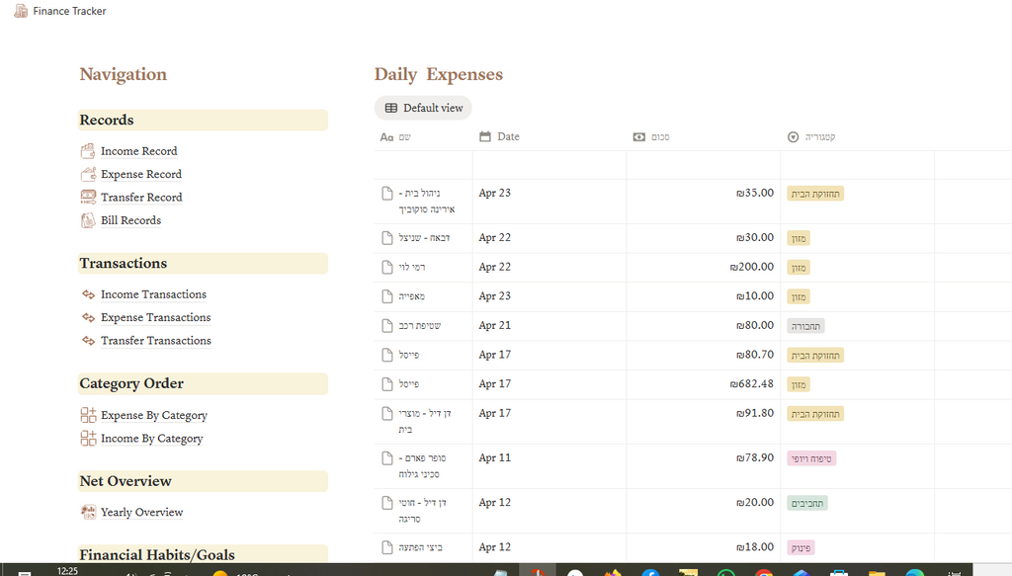Click the Expense By Category grid icon

(x=88, y=415)
